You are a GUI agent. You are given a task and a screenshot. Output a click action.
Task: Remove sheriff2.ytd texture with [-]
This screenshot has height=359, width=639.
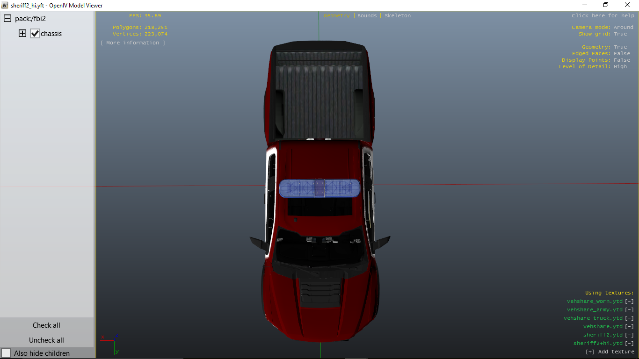click(629, 335)
